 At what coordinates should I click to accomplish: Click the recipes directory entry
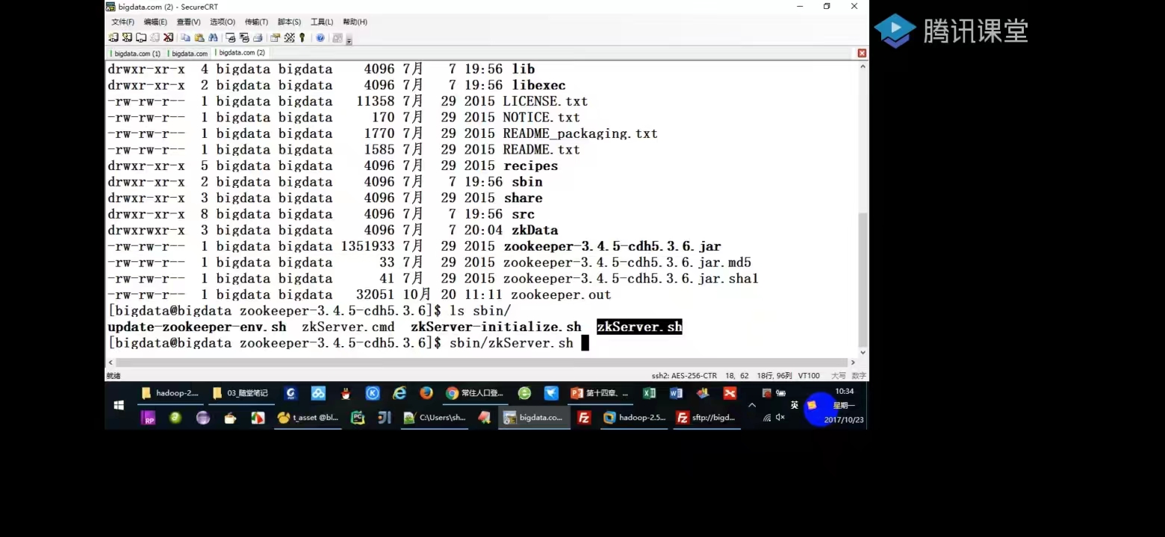pos(531,166)
